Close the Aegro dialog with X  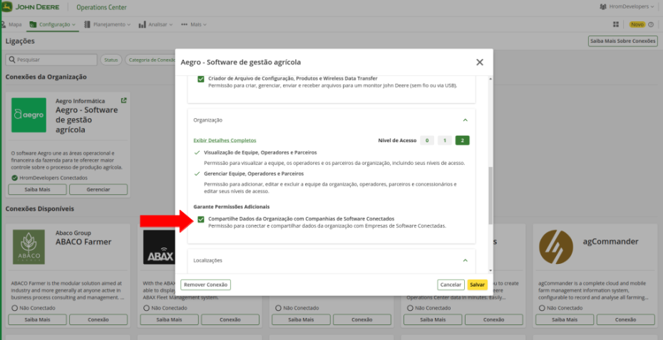(x=480, y=62)
